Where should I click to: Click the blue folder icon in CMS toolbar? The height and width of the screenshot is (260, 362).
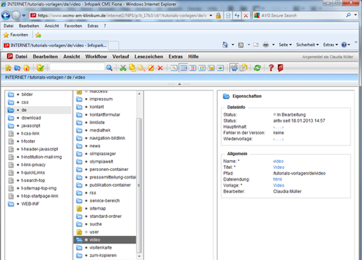coord(17,68)
